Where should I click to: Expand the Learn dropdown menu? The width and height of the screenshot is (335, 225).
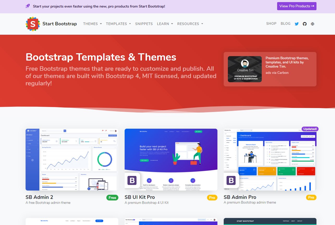165,24
